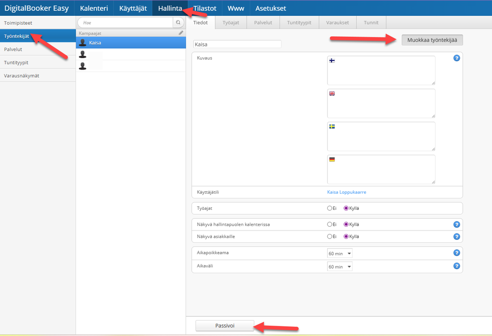
Task: Select Kyllä for Työajat
Action: 346,208
